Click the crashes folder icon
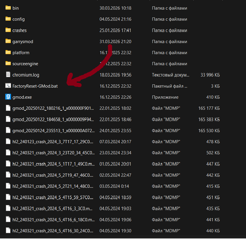 (8, 30)
